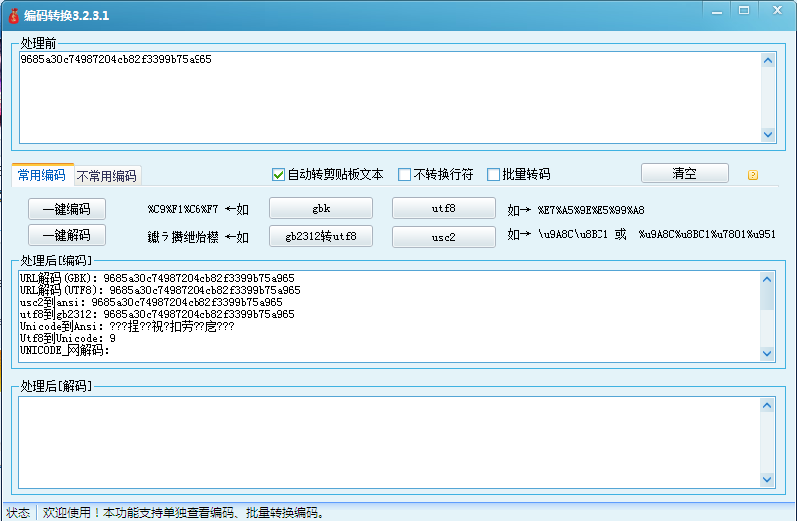Screen dimensions: 797x521
Task: Click inside the 处理后[解码] text area
Action: 389,442
